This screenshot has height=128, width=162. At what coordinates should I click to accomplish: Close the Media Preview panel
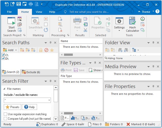tap(158, 67)
